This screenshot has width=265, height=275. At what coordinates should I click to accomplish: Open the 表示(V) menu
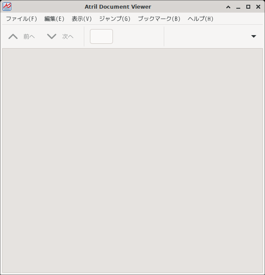(82, 19)
